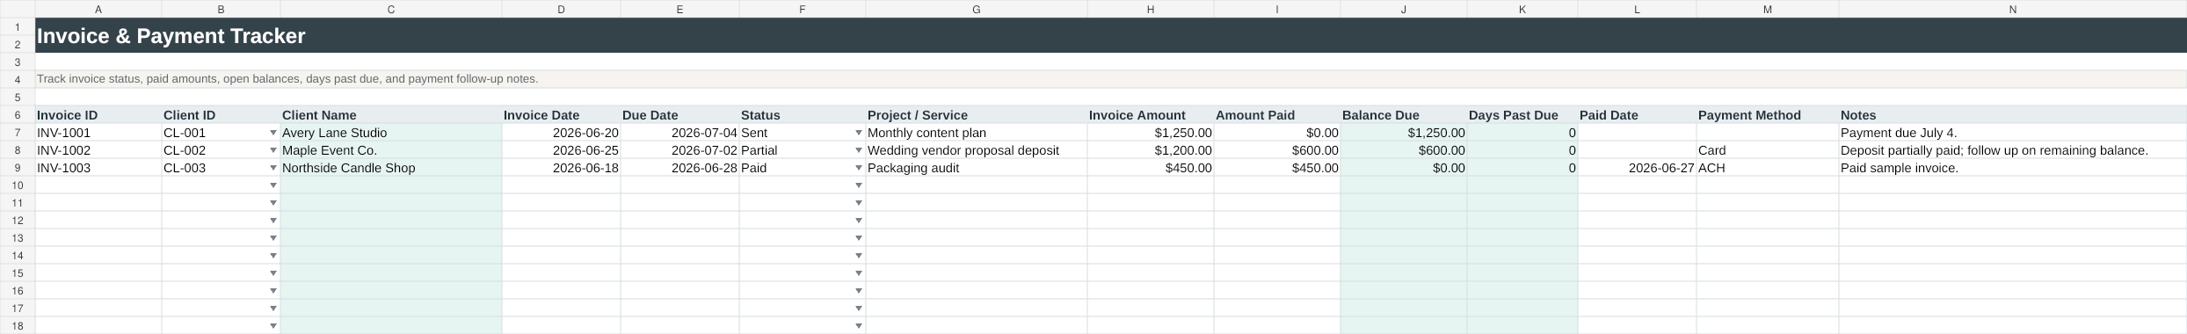Click the $600.00 Balance Due cell
The width and height of the screenshot is (2187, 334).
(x=1404, y=150)
